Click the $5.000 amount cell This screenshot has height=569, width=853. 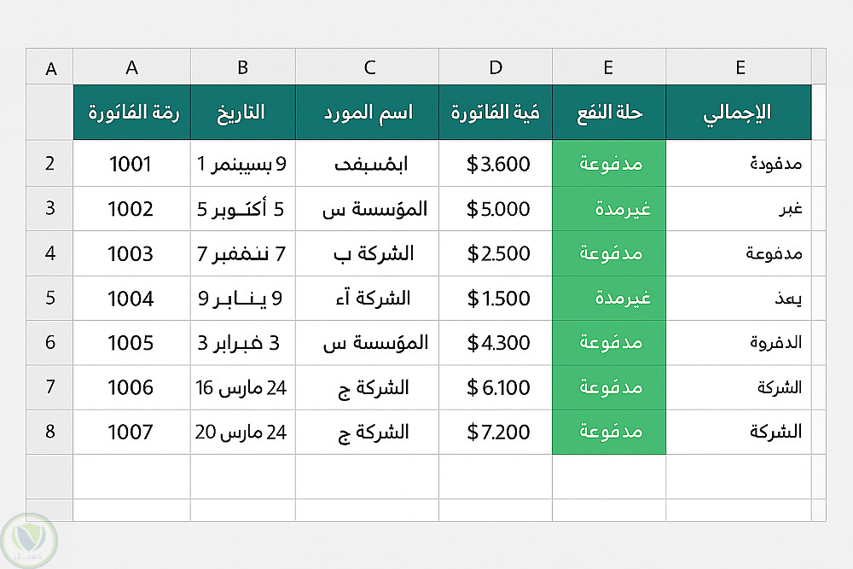pyautogui.click(x=496, y=209)
